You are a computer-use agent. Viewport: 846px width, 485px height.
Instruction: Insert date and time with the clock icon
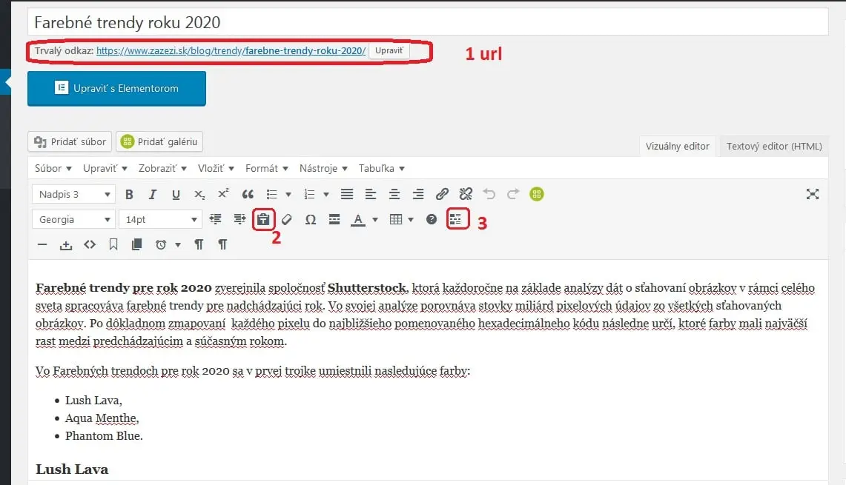click(161, 245)
